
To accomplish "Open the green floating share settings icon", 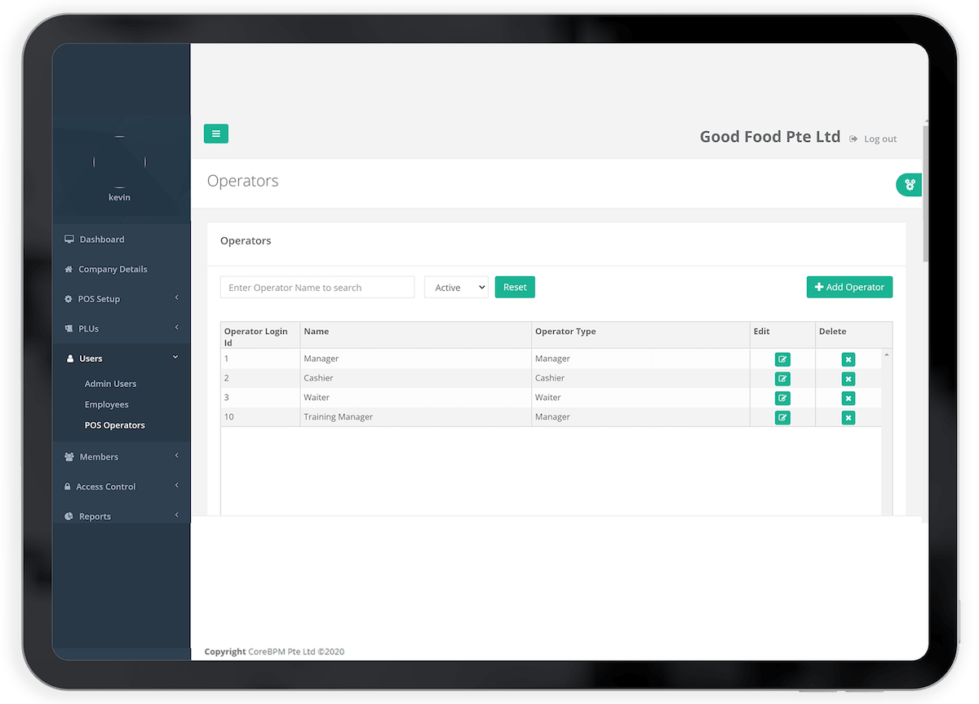I will tap(910, 185).
